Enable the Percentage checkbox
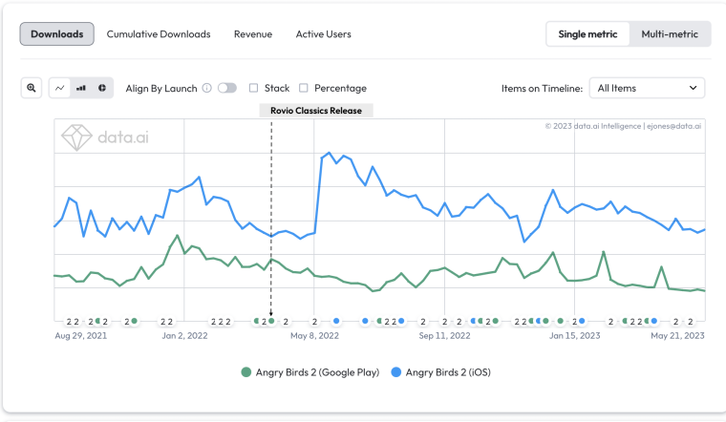 (303, 88)
